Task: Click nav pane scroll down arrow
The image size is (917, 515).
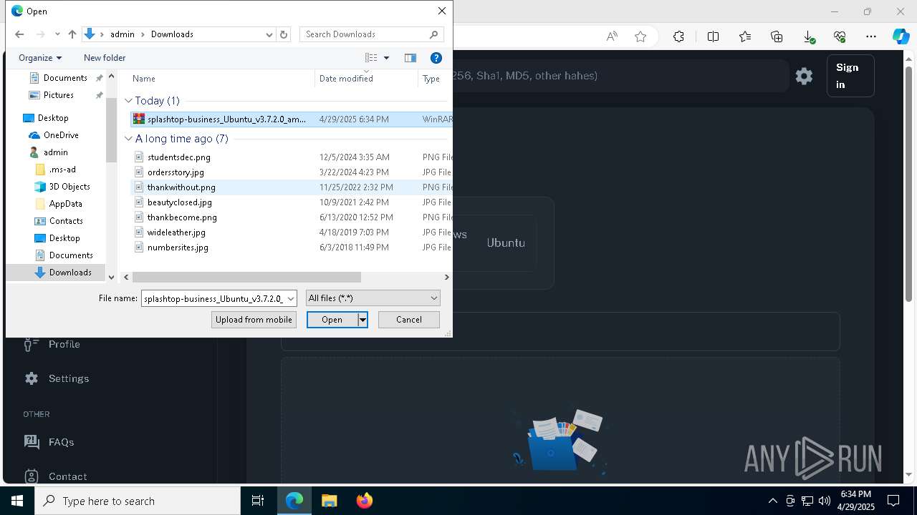Action: (111, 277)
